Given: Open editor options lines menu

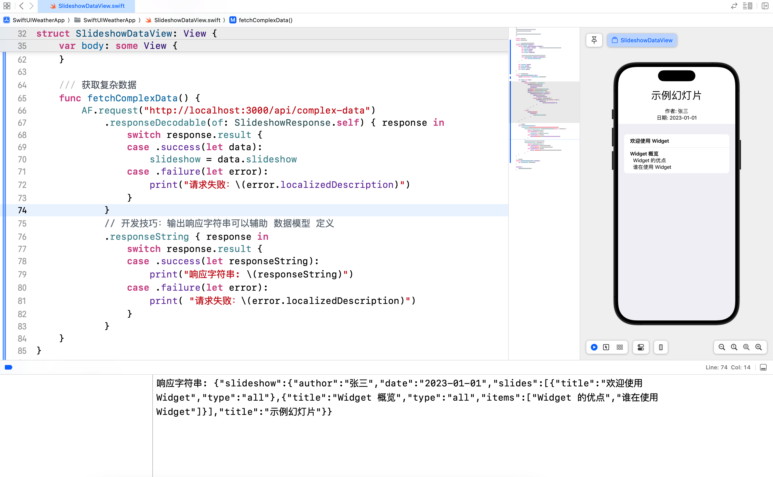Looking at the screenshot, I should [748, 6].
